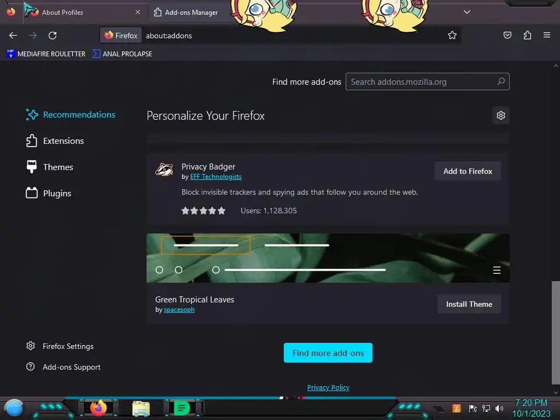Open the extensions puzzle toolbar icon

[527, 35]
